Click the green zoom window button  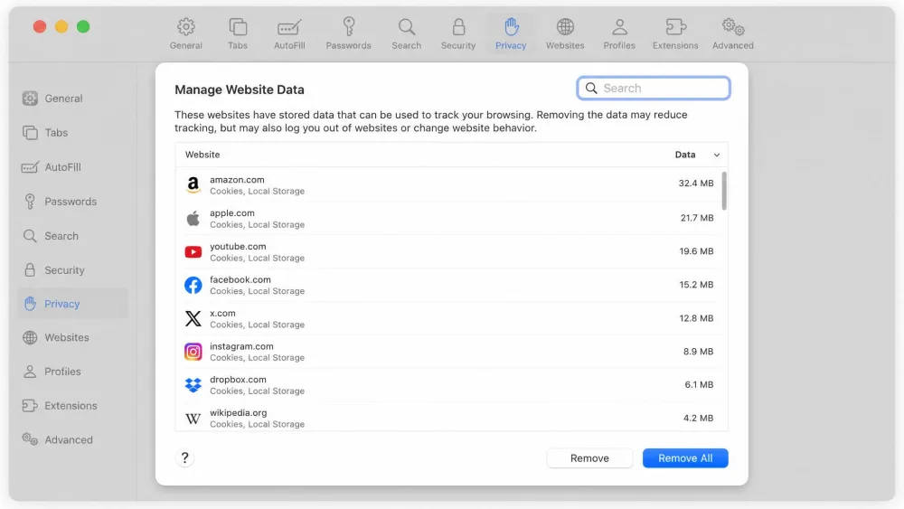(x=83, y=26)
